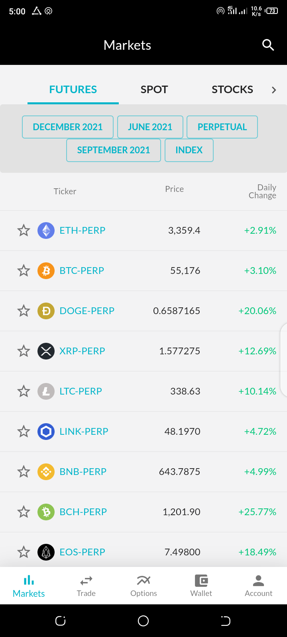Open the search magnifier icon
The width and height of the screenshot is (287, 637).
click(268, 45)
